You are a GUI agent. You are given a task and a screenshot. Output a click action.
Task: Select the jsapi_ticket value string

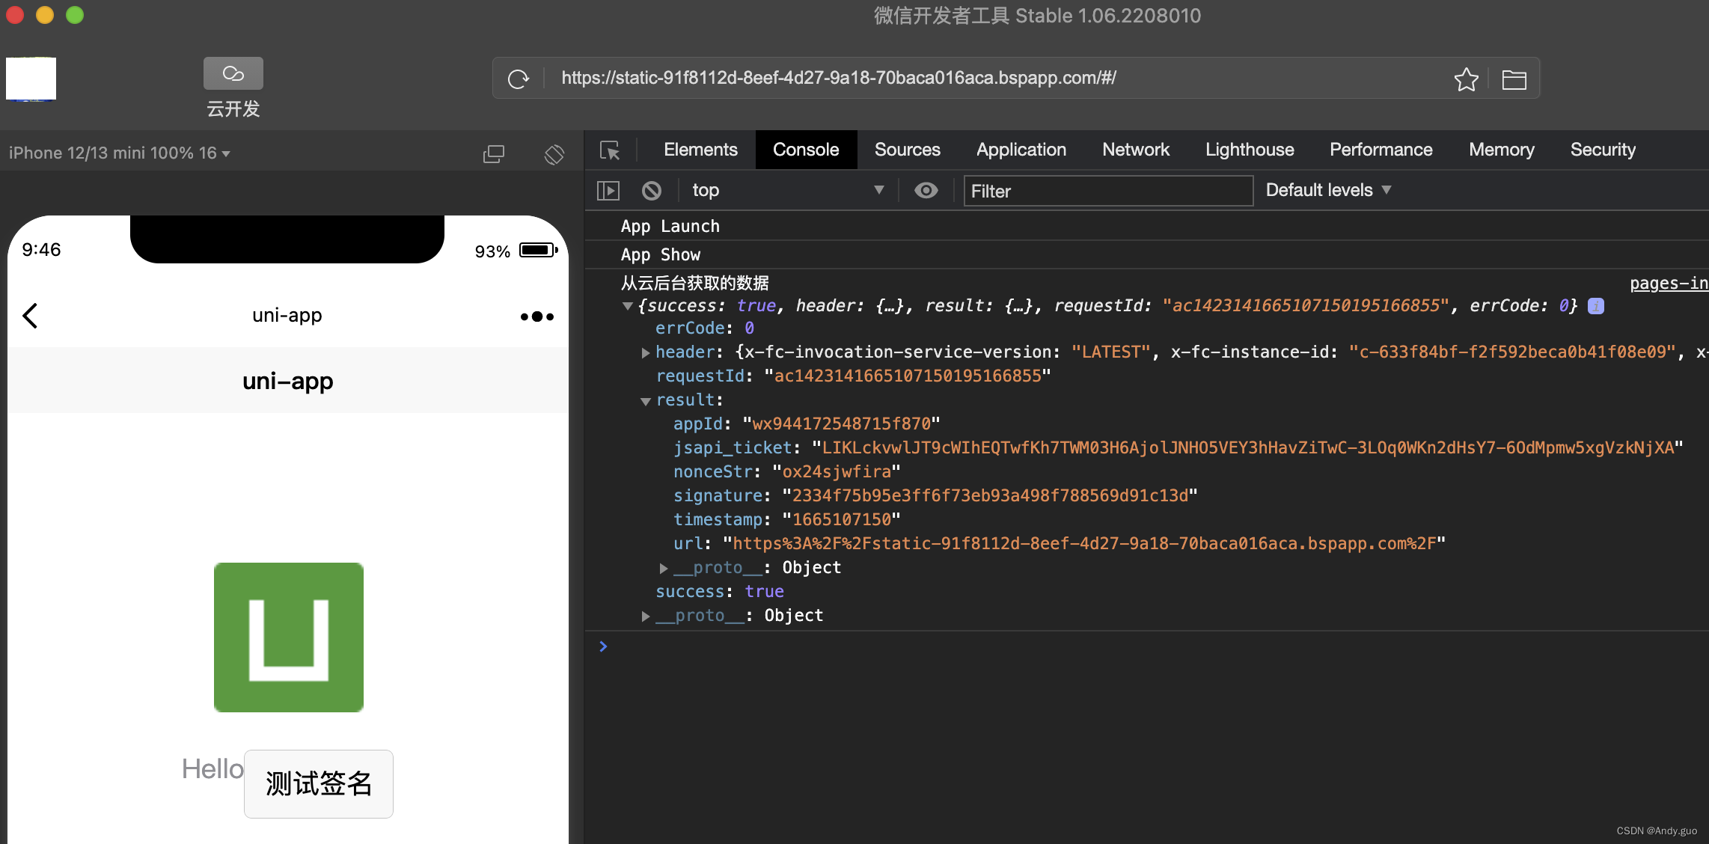click(1247, 448)
